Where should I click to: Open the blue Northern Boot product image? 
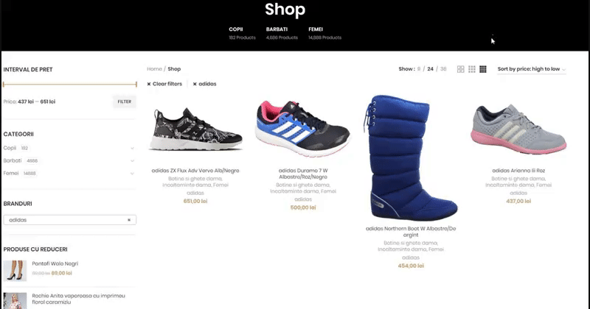pos(411,157)
